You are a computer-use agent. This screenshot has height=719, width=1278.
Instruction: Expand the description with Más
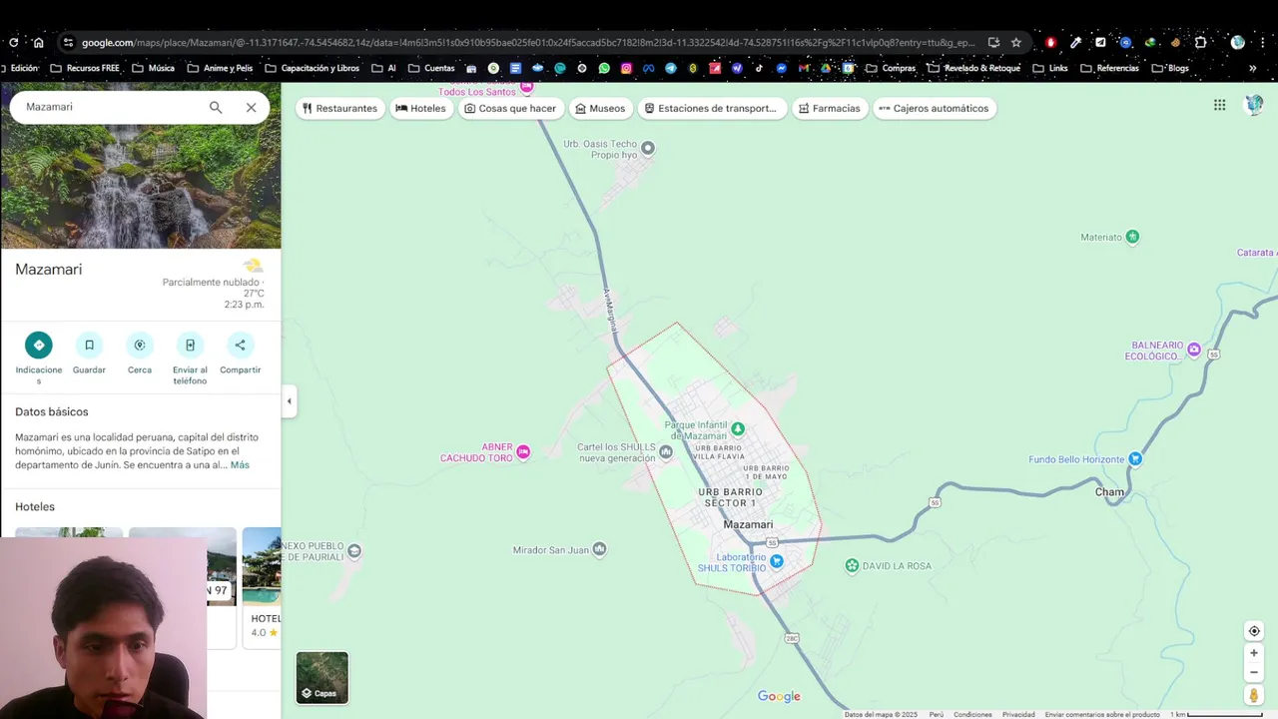[x=240, y=465]
